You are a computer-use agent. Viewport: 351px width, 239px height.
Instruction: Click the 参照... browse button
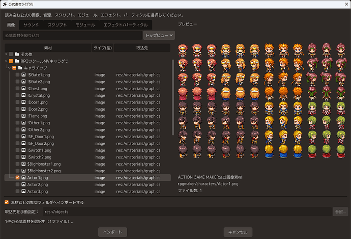[x=340, y=211]
